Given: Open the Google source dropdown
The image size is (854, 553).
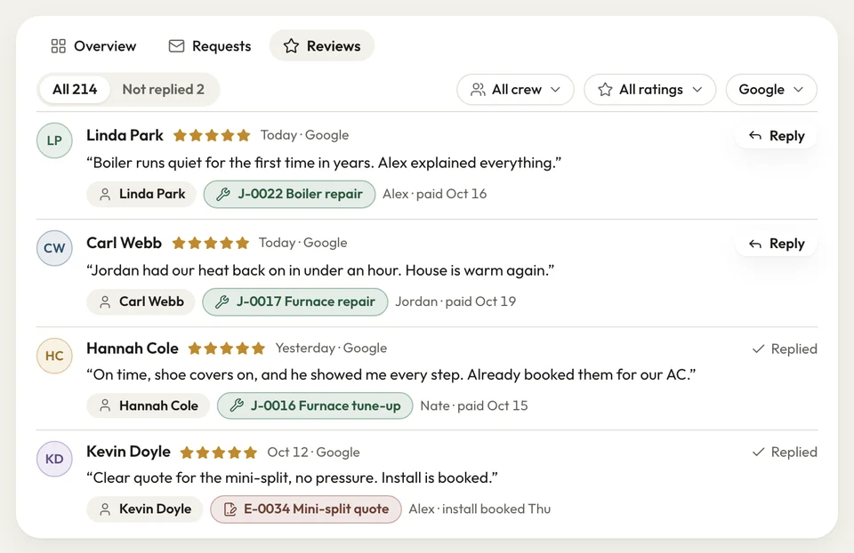Looking at the screenshot, I should click(x=771, y=89).
